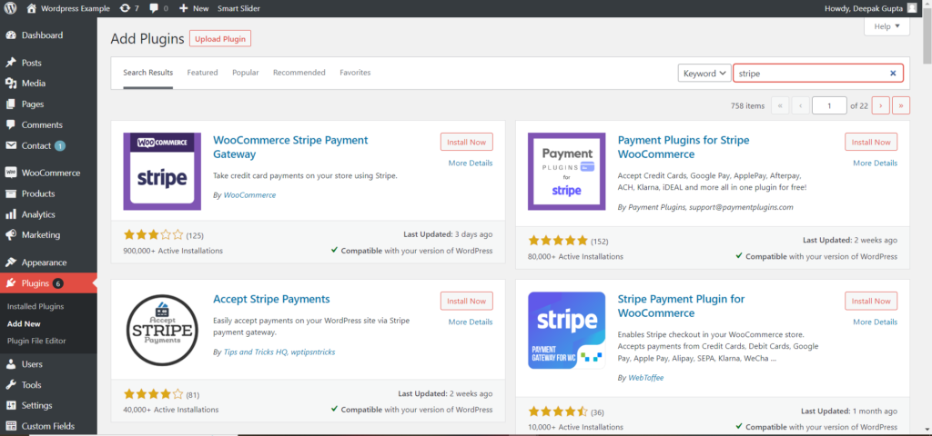Install WooCommerce Stripe Payment Gateway plugin
932x436 pixels.
[466, 142]
